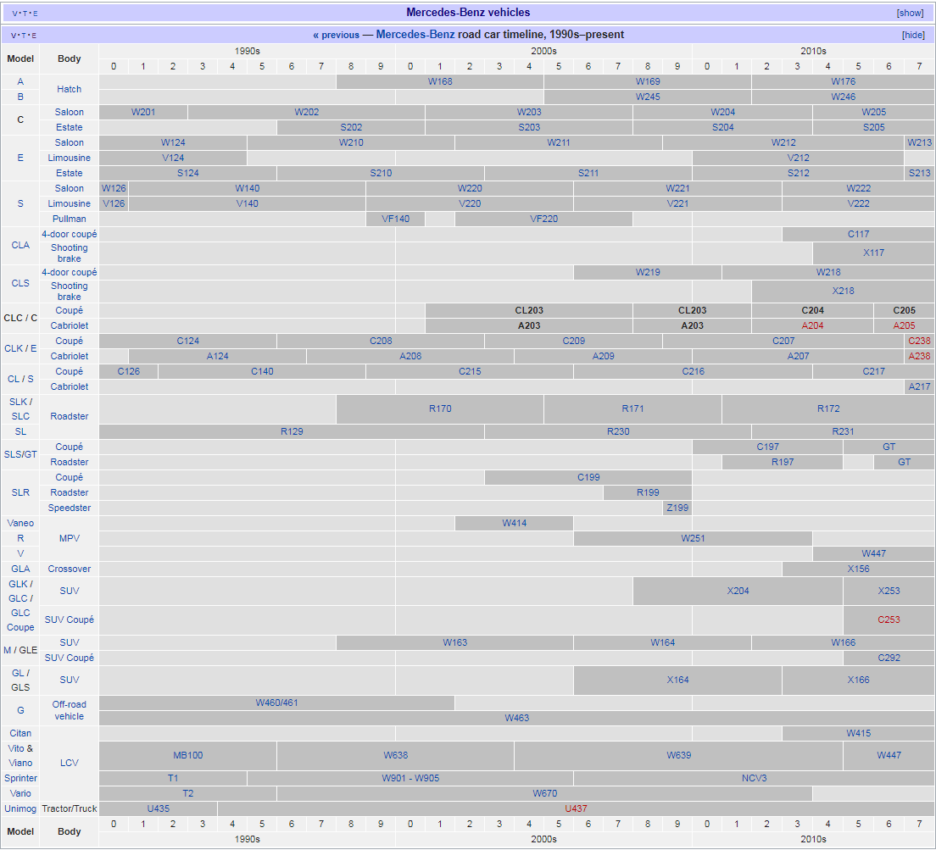
Task: Open the red U437 Unimog link
Action: point(576,808)
